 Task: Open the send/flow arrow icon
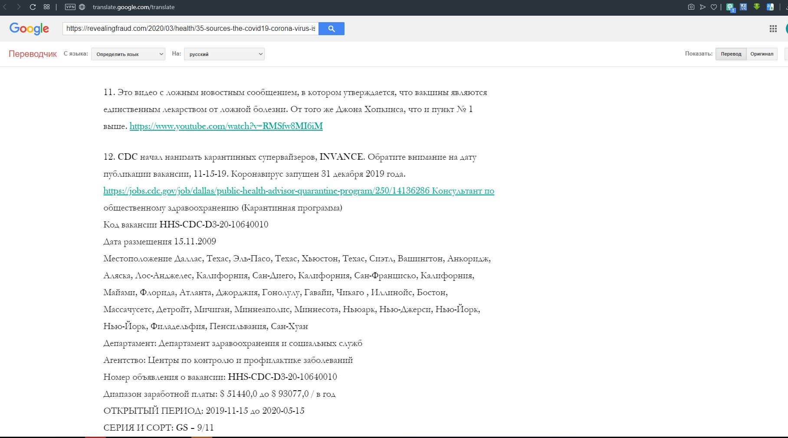coord(703,7)
